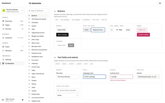
Task: Select Checkbox in the blocks list
Action: [38, 22]
